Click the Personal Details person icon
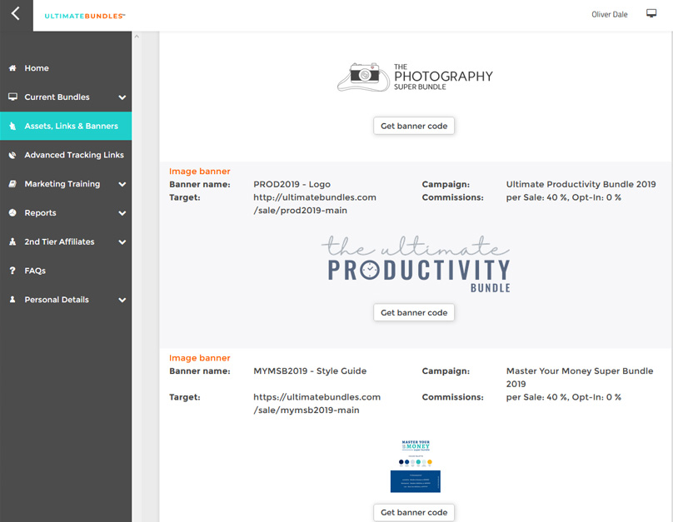 tap(12, 300)
